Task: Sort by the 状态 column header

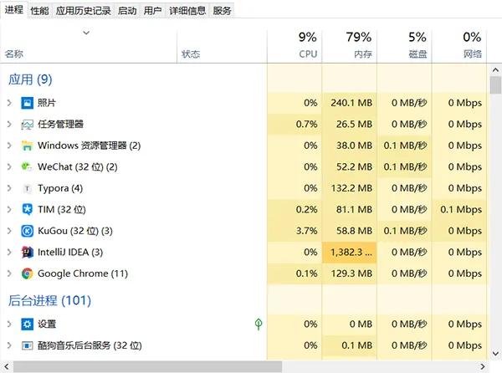Action: point(222,47)
